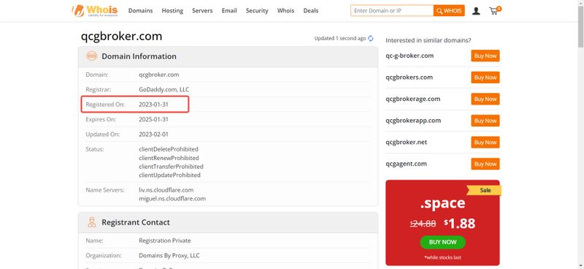Buy Now for qcgbroker.net

485,143
